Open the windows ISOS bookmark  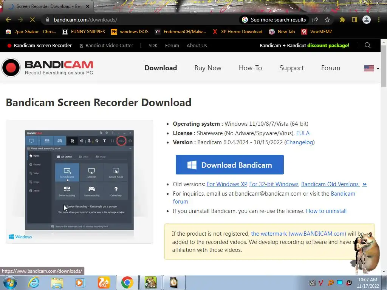click(130, 32)
